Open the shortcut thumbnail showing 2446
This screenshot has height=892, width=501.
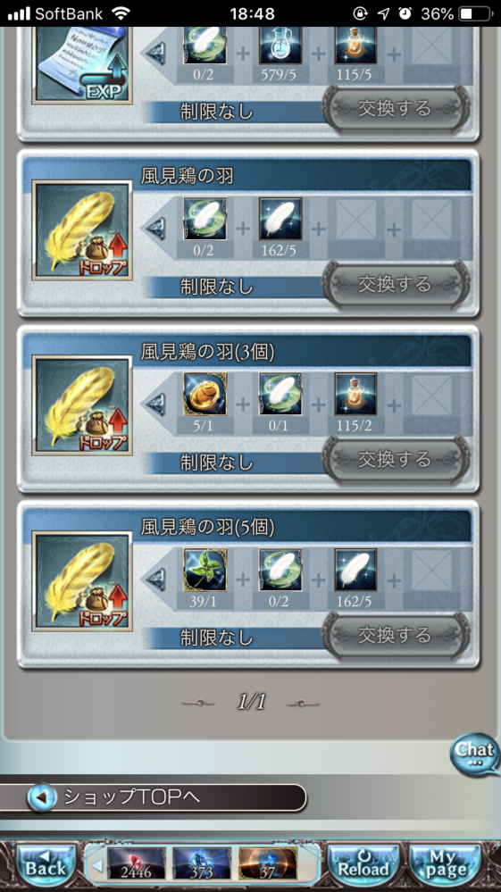pyautogui.click(x=137, y=864)
